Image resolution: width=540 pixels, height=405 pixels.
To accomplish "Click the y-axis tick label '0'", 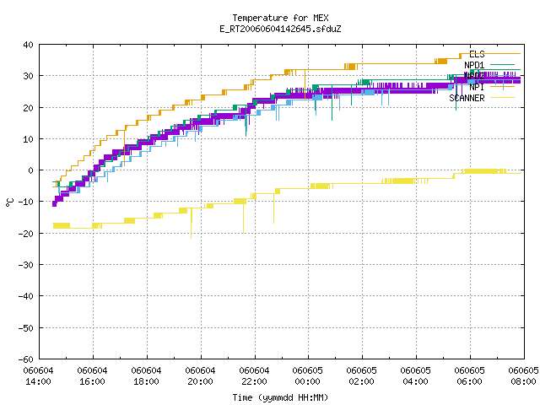I will 31,170.
